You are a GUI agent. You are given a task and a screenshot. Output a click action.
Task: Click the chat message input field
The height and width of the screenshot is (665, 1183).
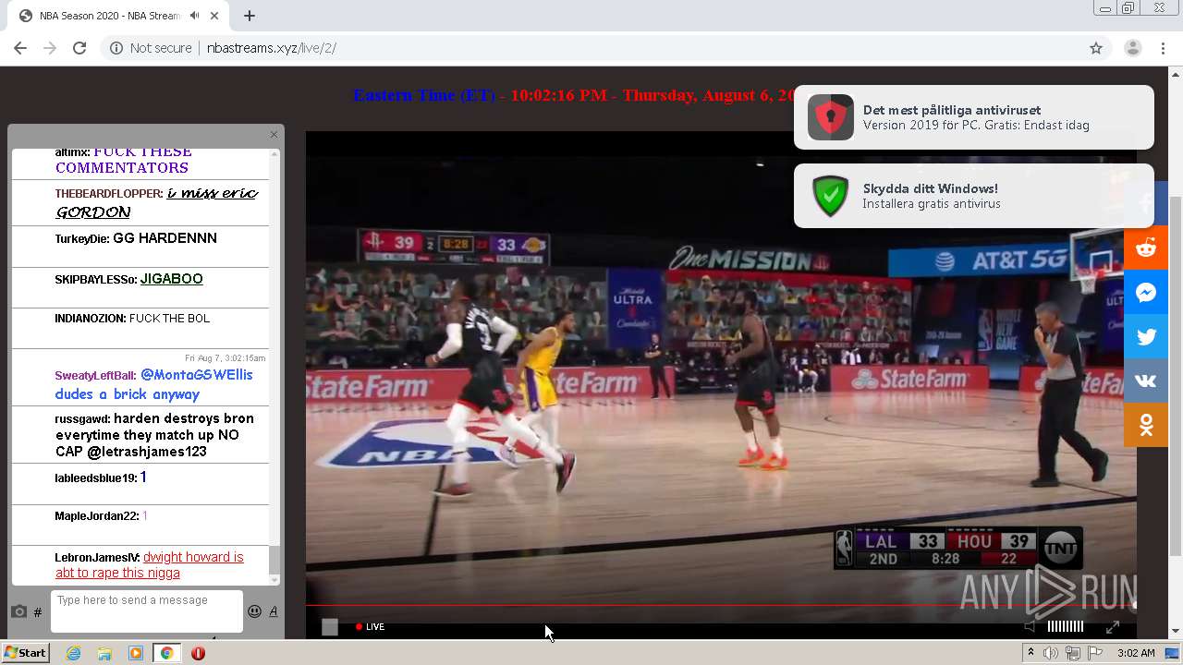pos(147,611)
